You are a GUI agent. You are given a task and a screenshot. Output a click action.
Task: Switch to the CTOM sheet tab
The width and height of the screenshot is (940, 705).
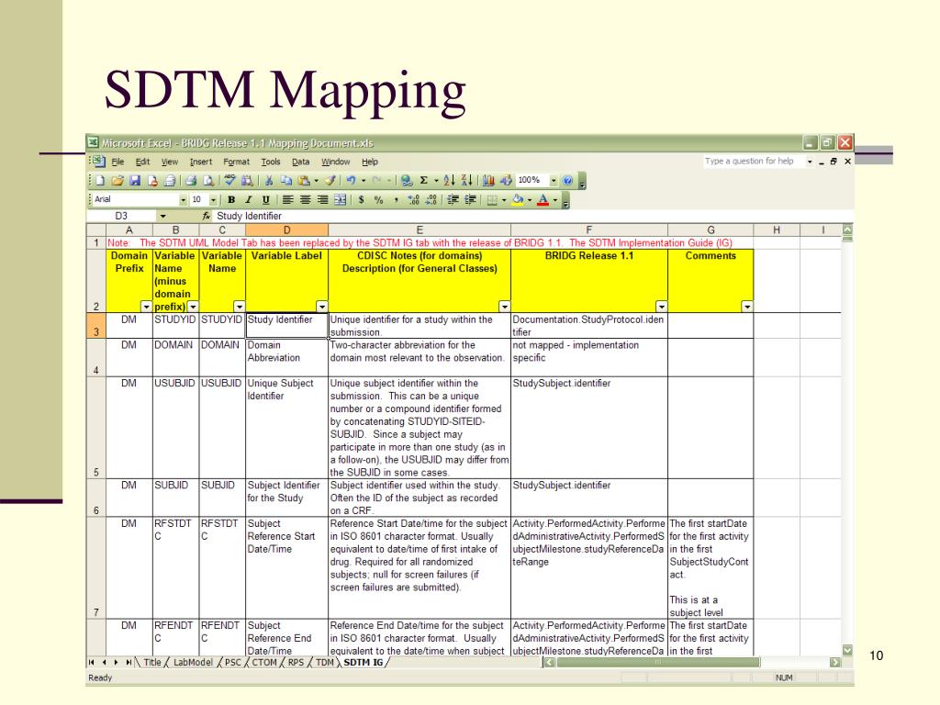click(264, 663)
